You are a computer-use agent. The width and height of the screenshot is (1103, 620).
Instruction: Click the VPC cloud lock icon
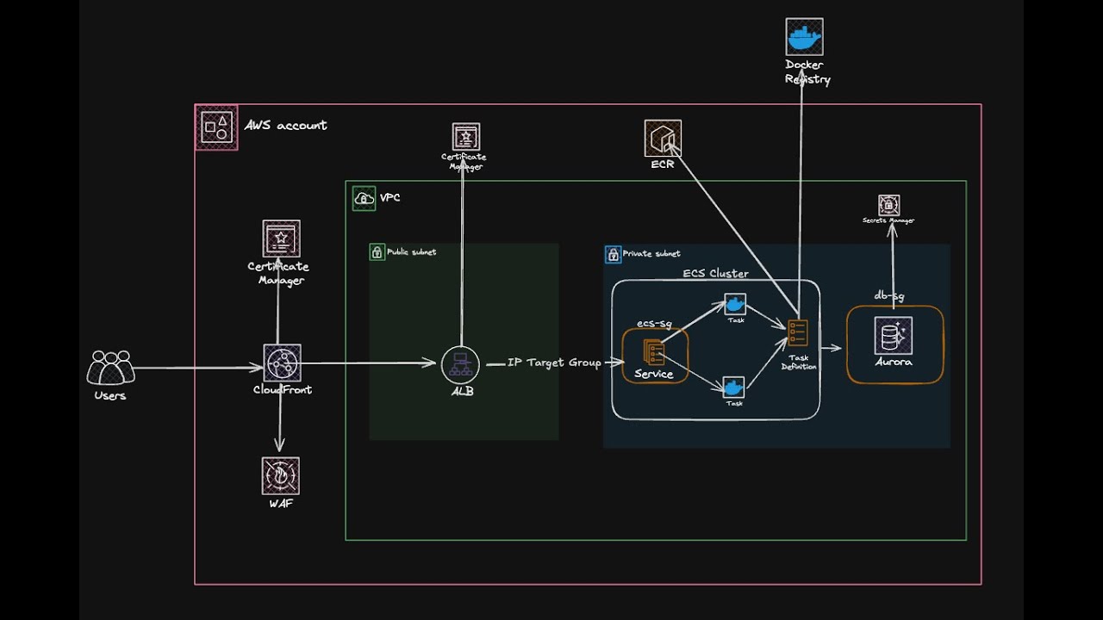[x=364, y=198]
